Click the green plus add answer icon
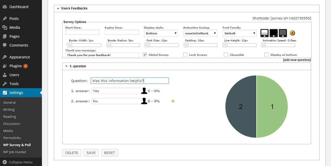 point(173,101)
